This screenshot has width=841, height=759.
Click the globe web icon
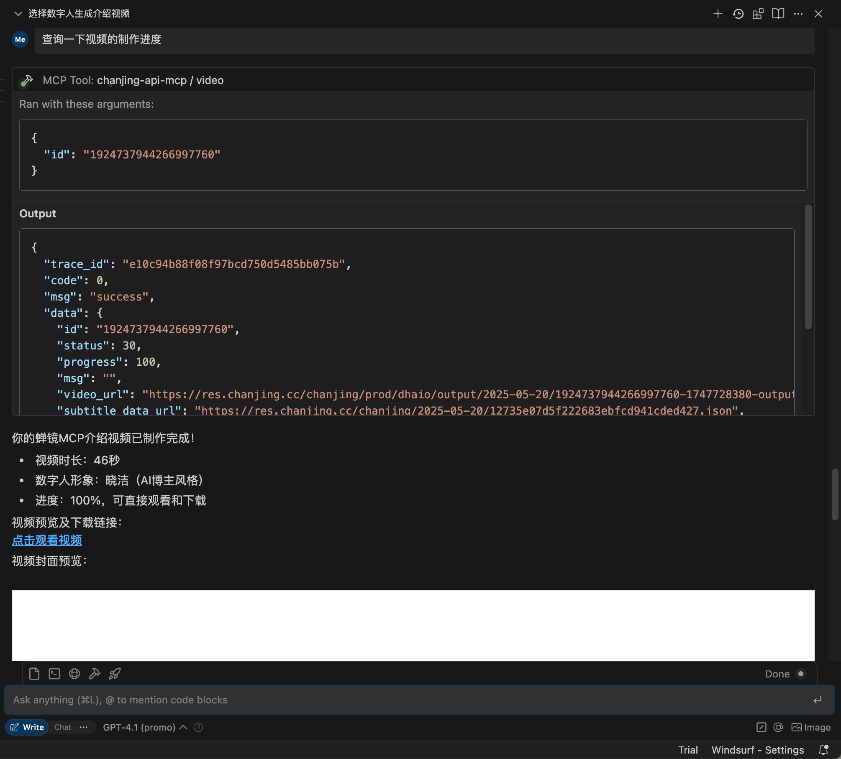[x=74, y=674]
